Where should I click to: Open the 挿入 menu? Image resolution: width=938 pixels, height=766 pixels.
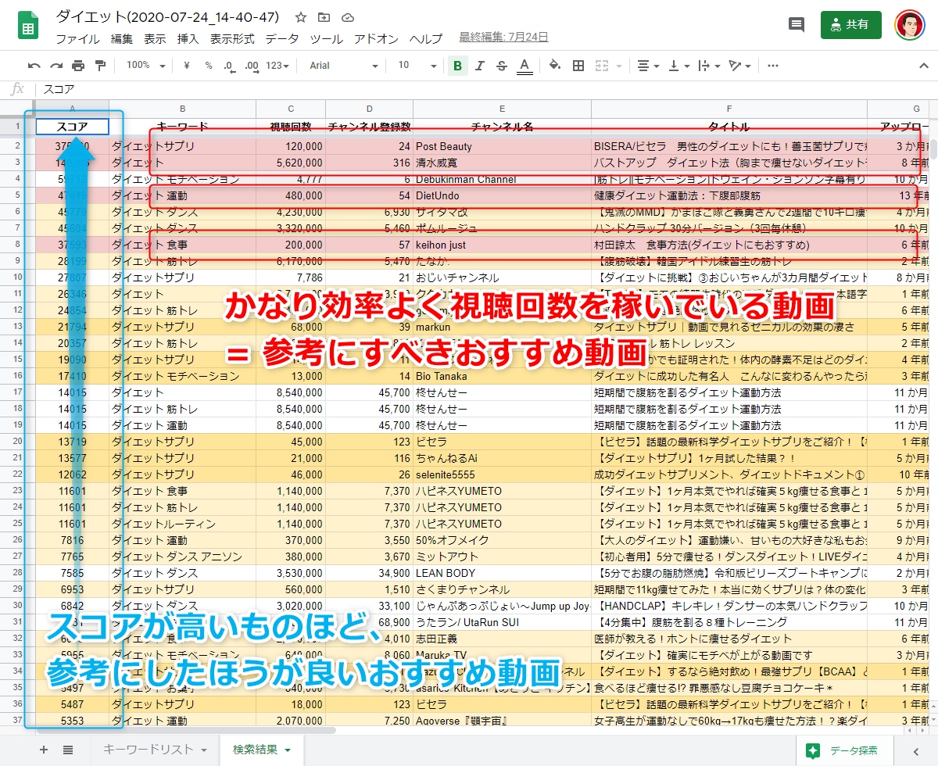pos(188,38)
